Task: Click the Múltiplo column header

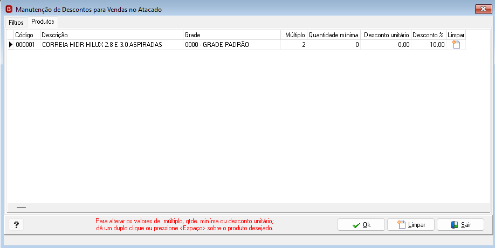Action: pos(294,35)
